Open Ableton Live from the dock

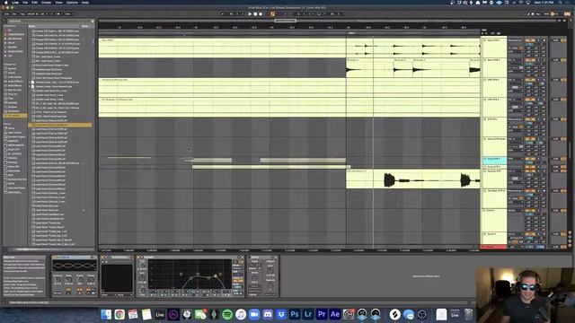(x=160, y=314)
